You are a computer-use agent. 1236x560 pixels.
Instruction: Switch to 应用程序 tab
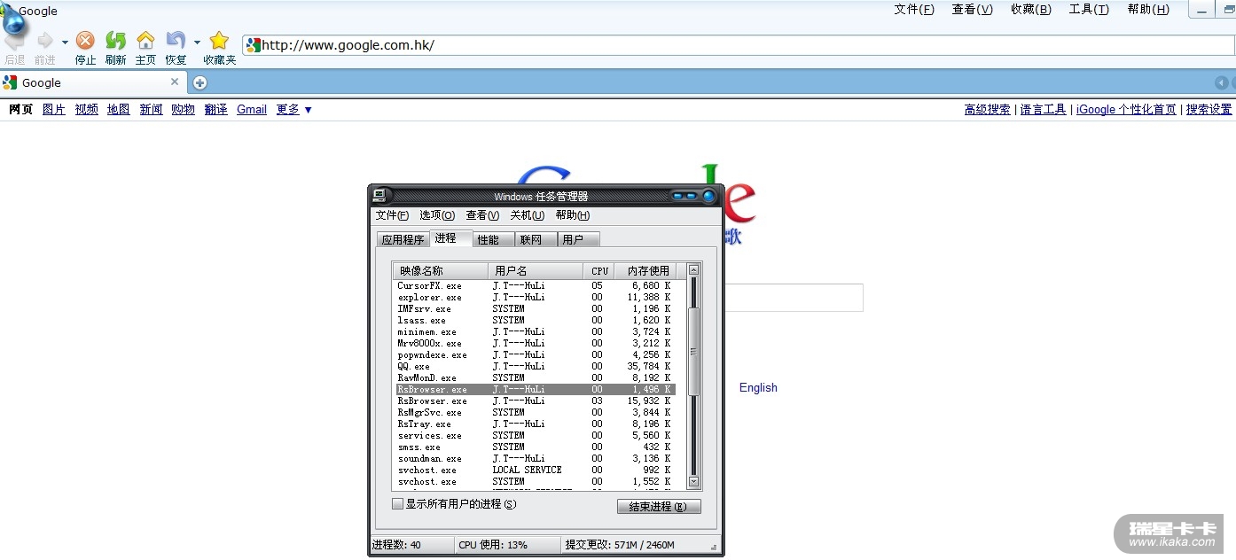(x=403, y=239)
